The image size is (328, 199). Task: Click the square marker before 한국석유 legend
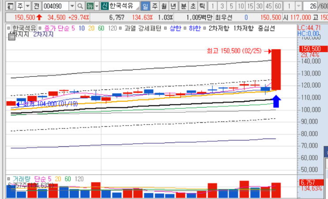coord(8,28)
